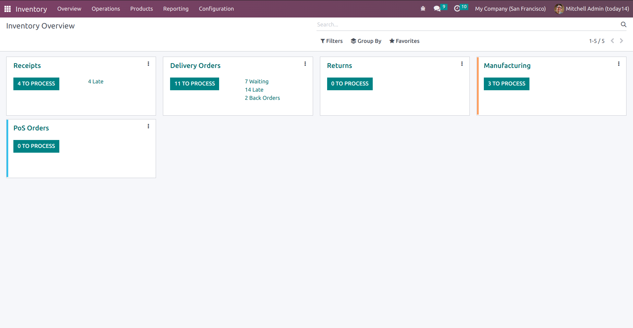Viewport: 633px width, 328px height.
Task: Click the debug bug icon
Action: point(423,9)
